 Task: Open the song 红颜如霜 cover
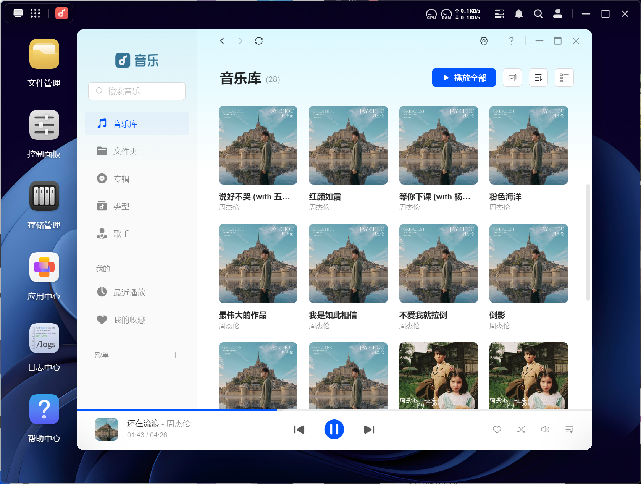pos(348,145)
